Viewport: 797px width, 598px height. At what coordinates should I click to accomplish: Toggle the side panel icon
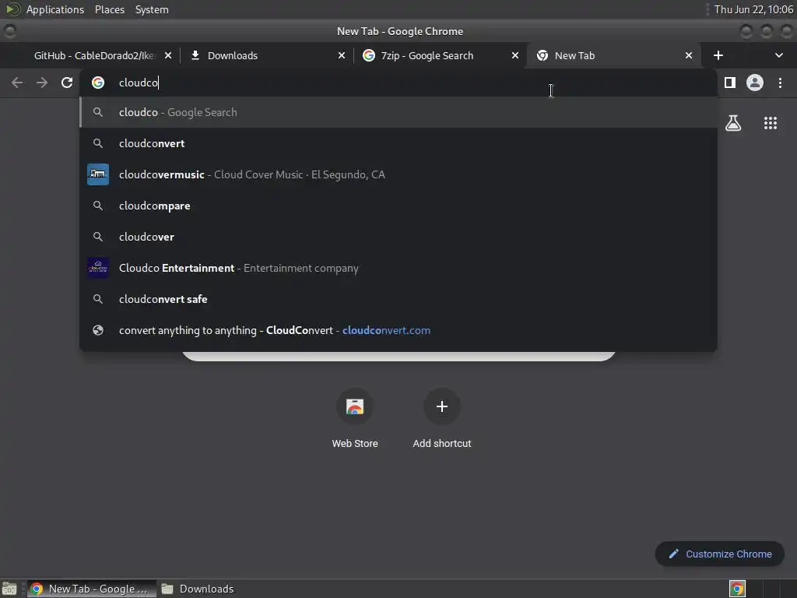(x=730, y=83)
